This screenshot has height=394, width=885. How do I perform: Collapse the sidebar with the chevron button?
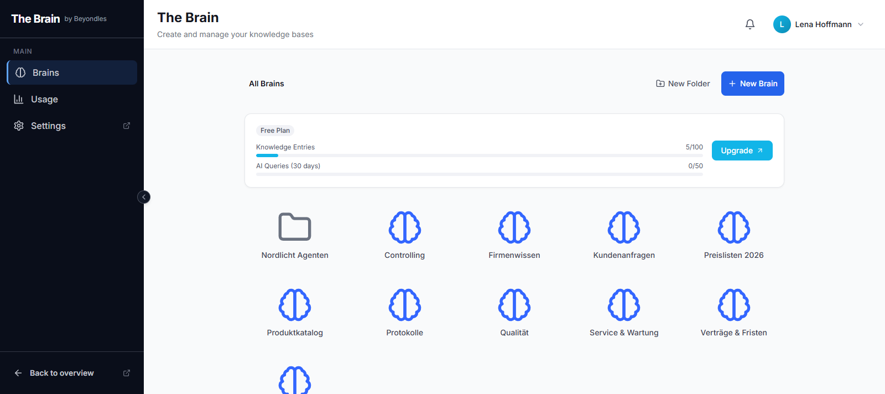[x=144, y=197]
